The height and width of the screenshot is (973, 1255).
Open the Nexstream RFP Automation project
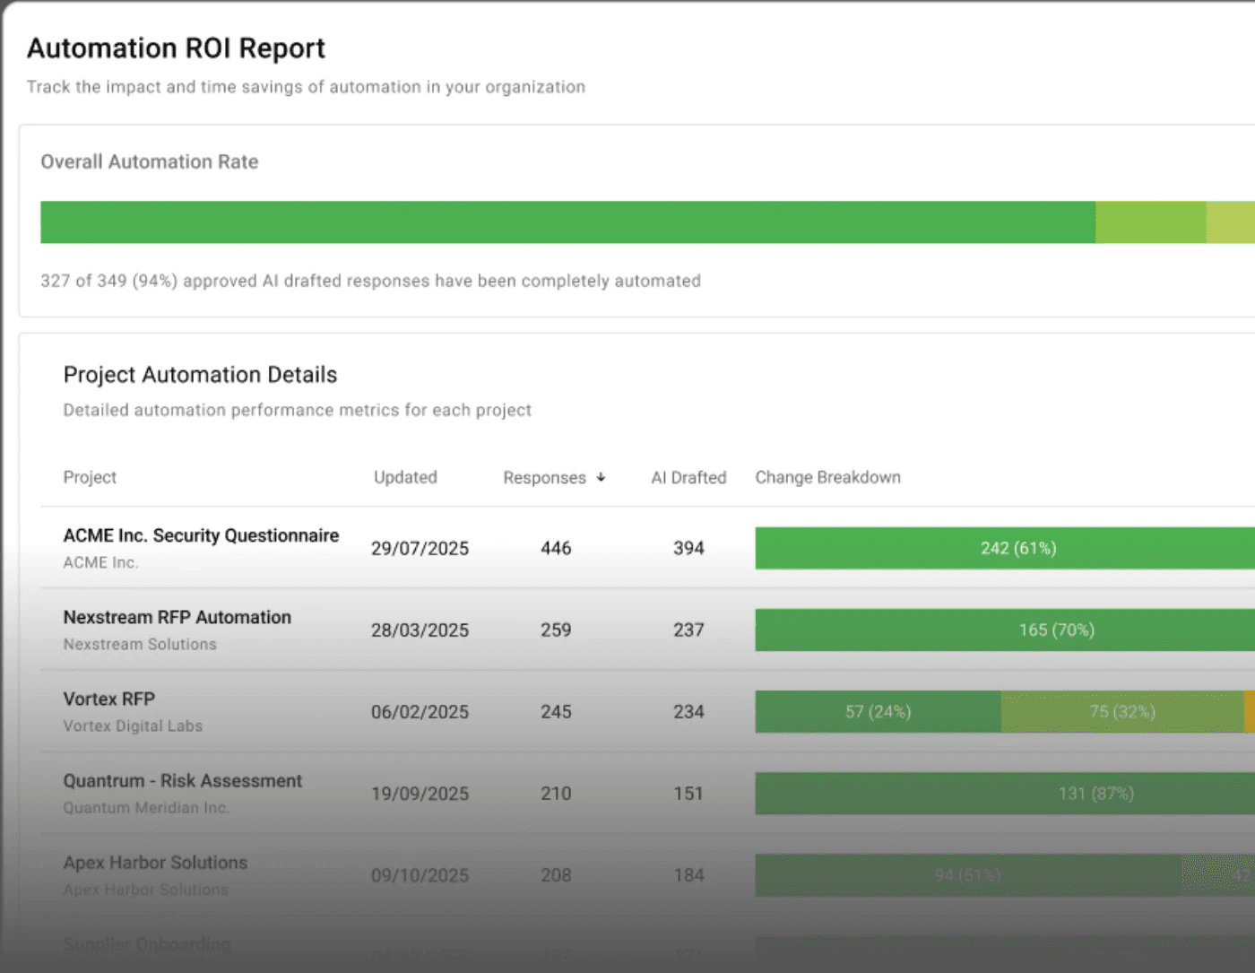tap(177, 617)
